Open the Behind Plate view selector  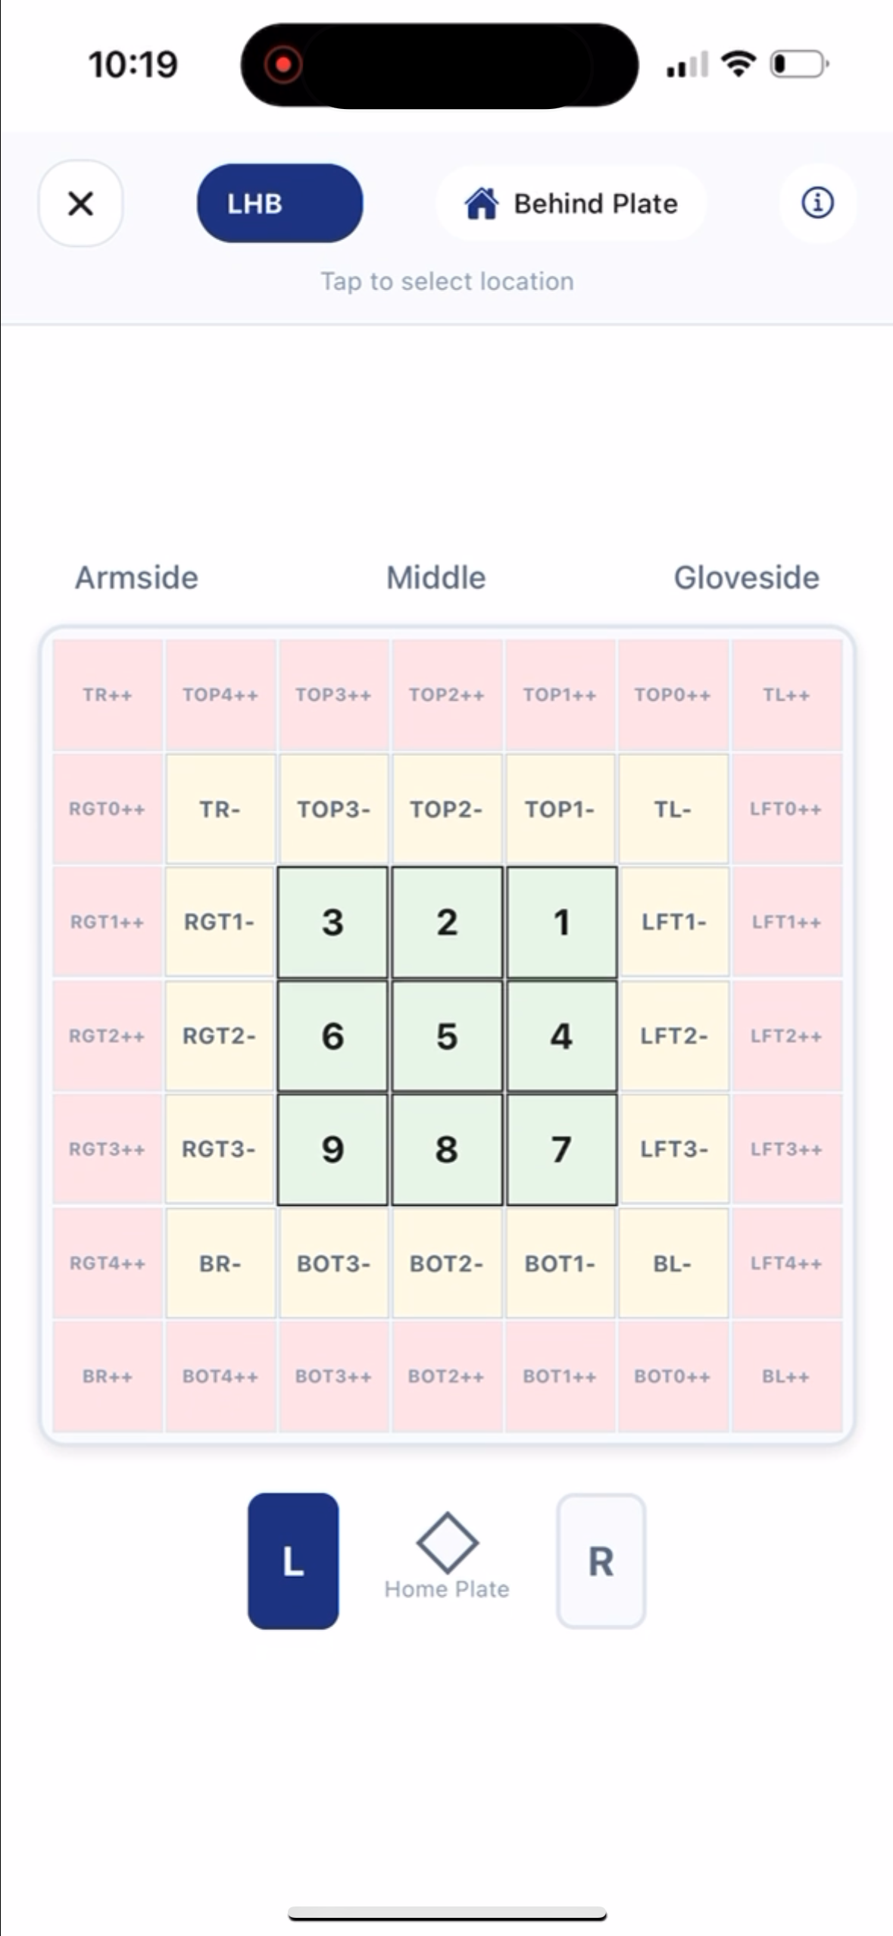coord(570,203)
